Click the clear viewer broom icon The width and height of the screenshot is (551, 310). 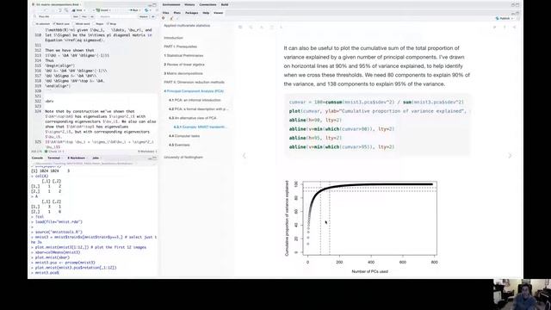[171, 18]
